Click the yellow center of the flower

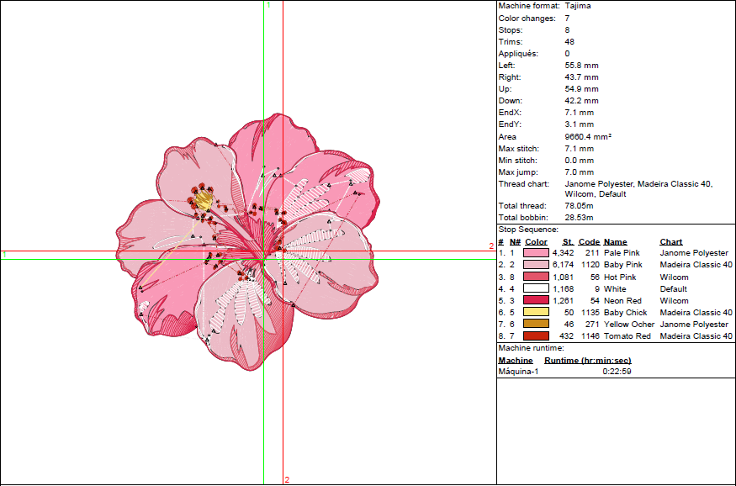coord(204,201)
